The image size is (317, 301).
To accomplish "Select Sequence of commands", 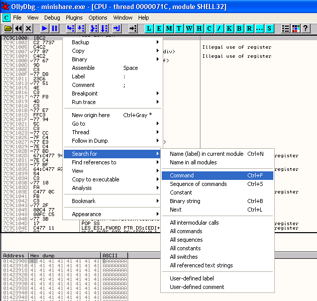I will (x=218, y=184).
